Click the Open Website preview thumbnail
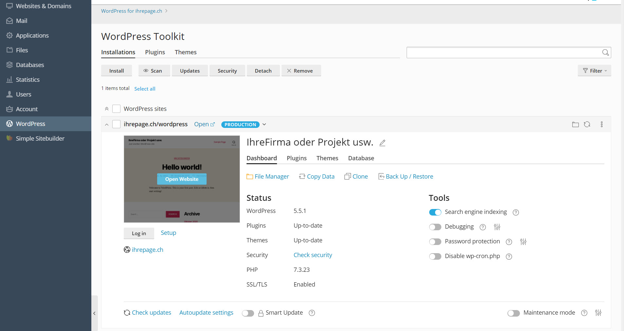The image size is (624, 331). coord(181,179)
